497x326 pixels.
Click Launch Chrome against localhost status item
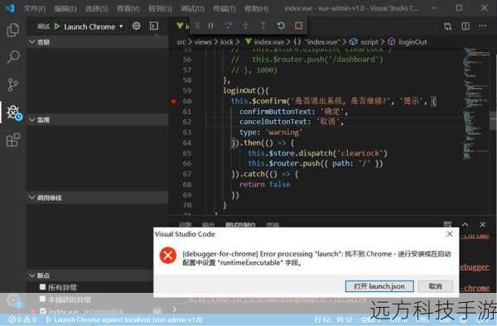point(124,319)
